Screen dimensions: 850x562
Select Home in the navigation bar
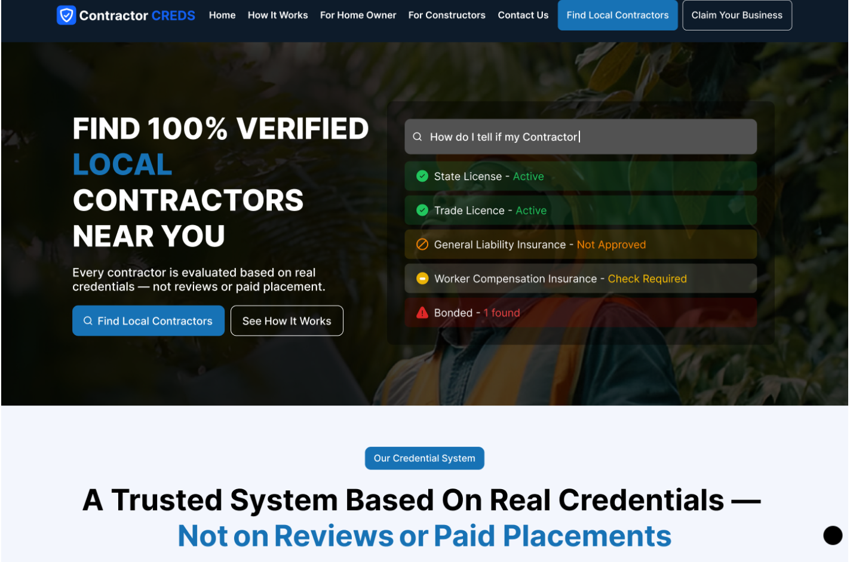[222, 15]
